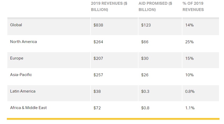Select the Global row label

click(x=16, y=25)
